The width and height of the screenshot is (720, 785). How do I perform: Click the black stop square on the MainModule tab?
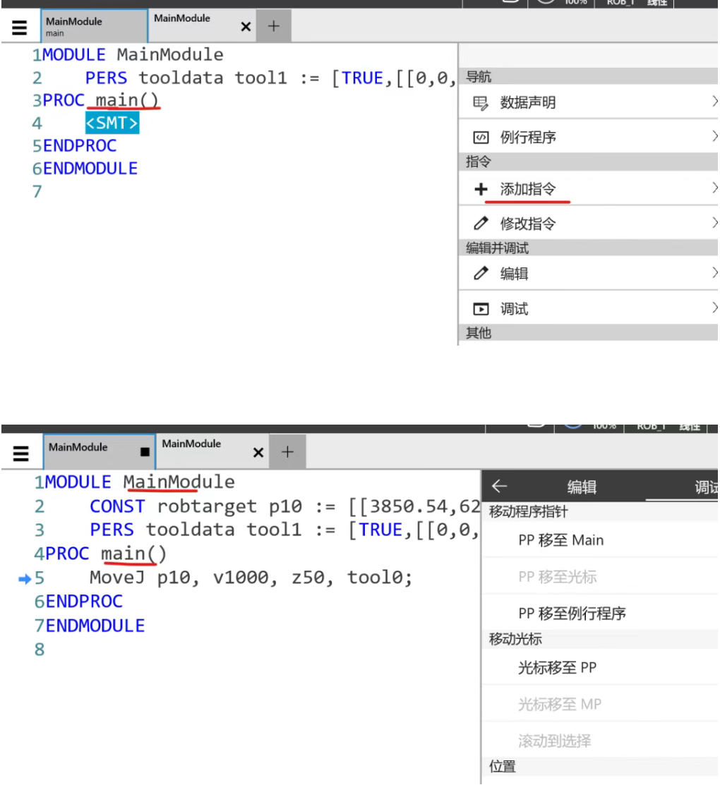(145, 452)
